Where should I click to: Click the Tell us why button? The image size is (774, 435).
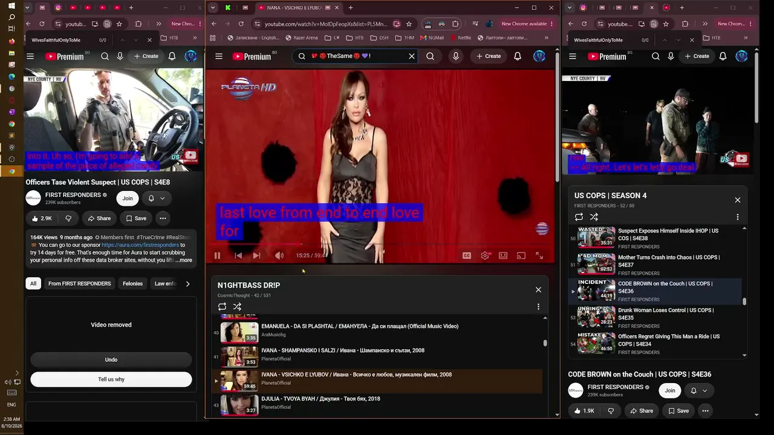coord(111,379)
